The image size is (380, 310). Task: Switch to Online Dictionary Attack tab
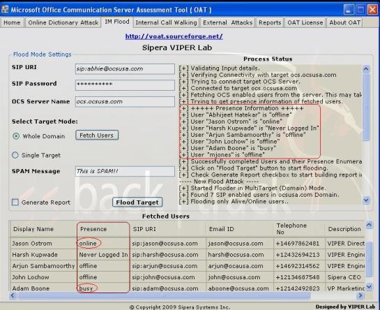click(x=63, y=22)
